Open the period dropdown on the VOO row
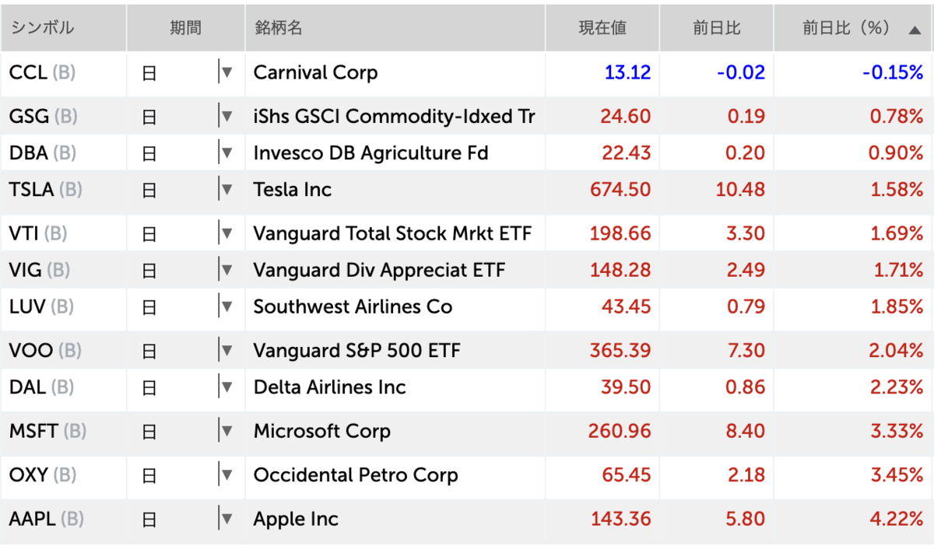Viewport: 934px width, 546px height. 226,350
